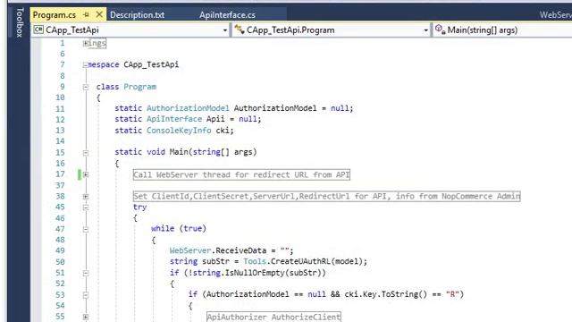Click 'WebServer' on line 49
Image resolution: width=572 pixels, height=322 pixels.
(190, 250)
